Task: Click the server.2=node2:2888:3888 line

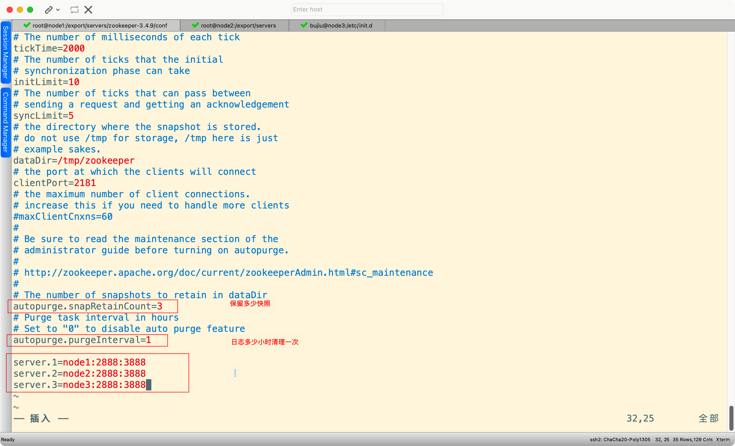Action: [x=79, y=374]
